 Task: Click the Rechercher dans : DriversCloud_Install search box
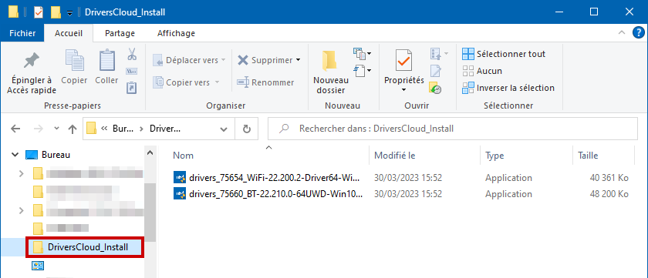pos(453,129)
